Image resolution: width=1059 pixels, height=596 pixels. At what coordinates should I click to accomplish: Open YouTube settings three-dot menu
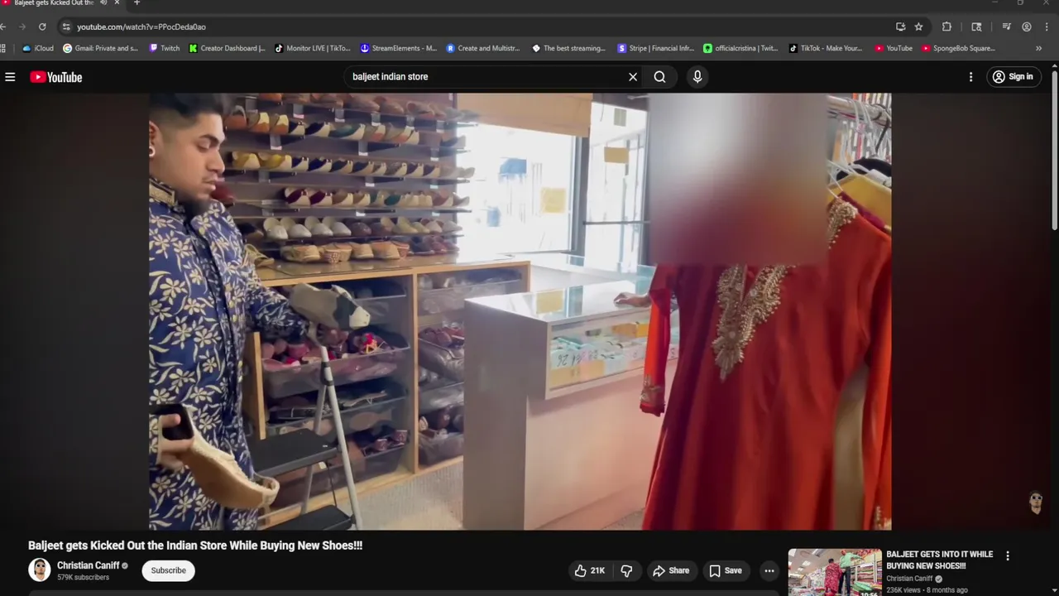click(970, 77)
